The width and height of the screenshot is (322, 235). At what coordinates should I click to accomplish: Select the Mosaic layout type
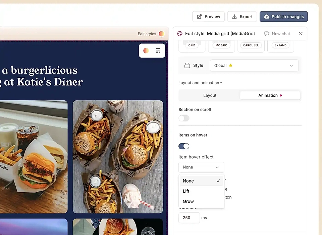221,46
